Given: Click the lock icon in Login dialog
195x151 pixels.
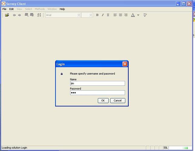Looking at the screenshot, I should (x=62, y=74).
